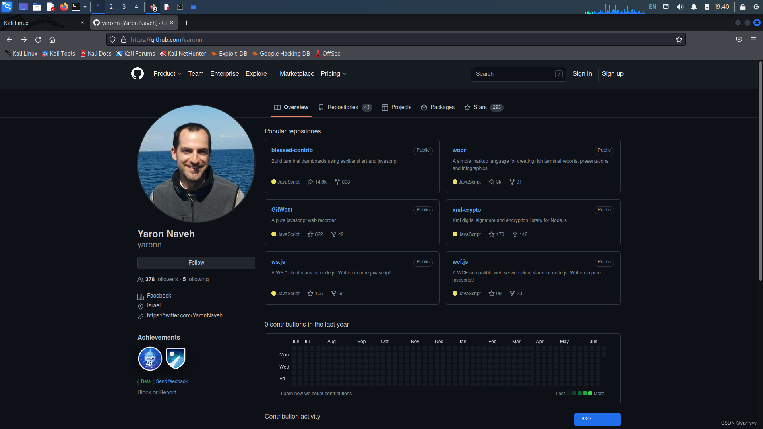
Task: Open the blessed-contrib repository link
Action: click(x=292, y=150)
